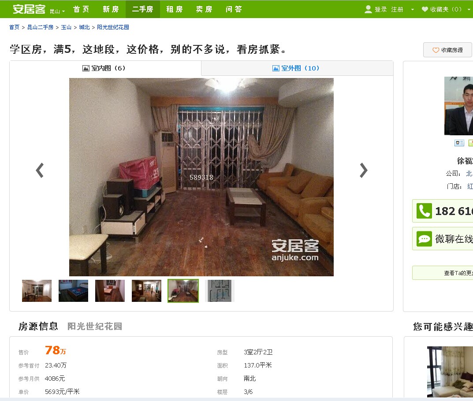Select the floor plan thumbnail
473x401 pixels.
point(220,291)
